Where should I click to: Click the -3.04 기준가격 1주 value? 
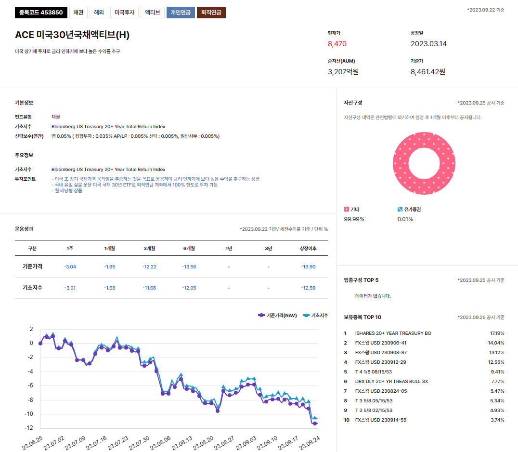[x=70, y=267]
